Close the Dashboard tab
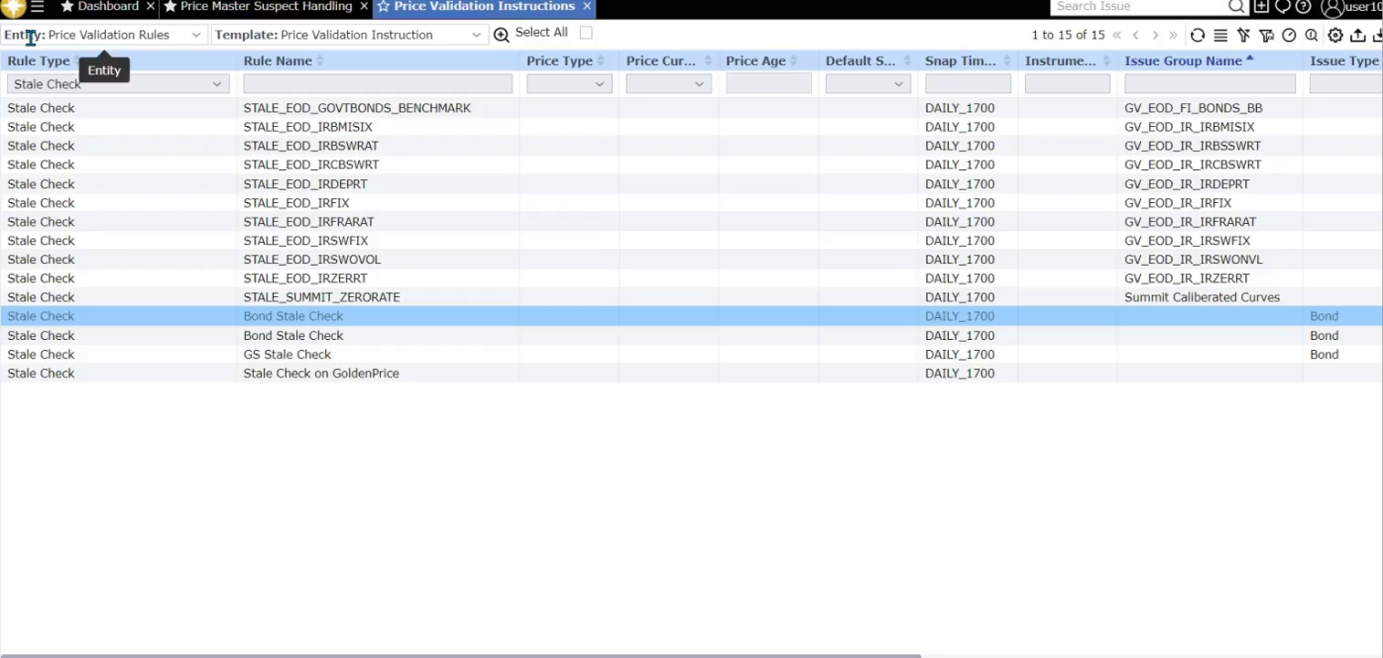1383x658 pixels. click(x=151, y=6)
